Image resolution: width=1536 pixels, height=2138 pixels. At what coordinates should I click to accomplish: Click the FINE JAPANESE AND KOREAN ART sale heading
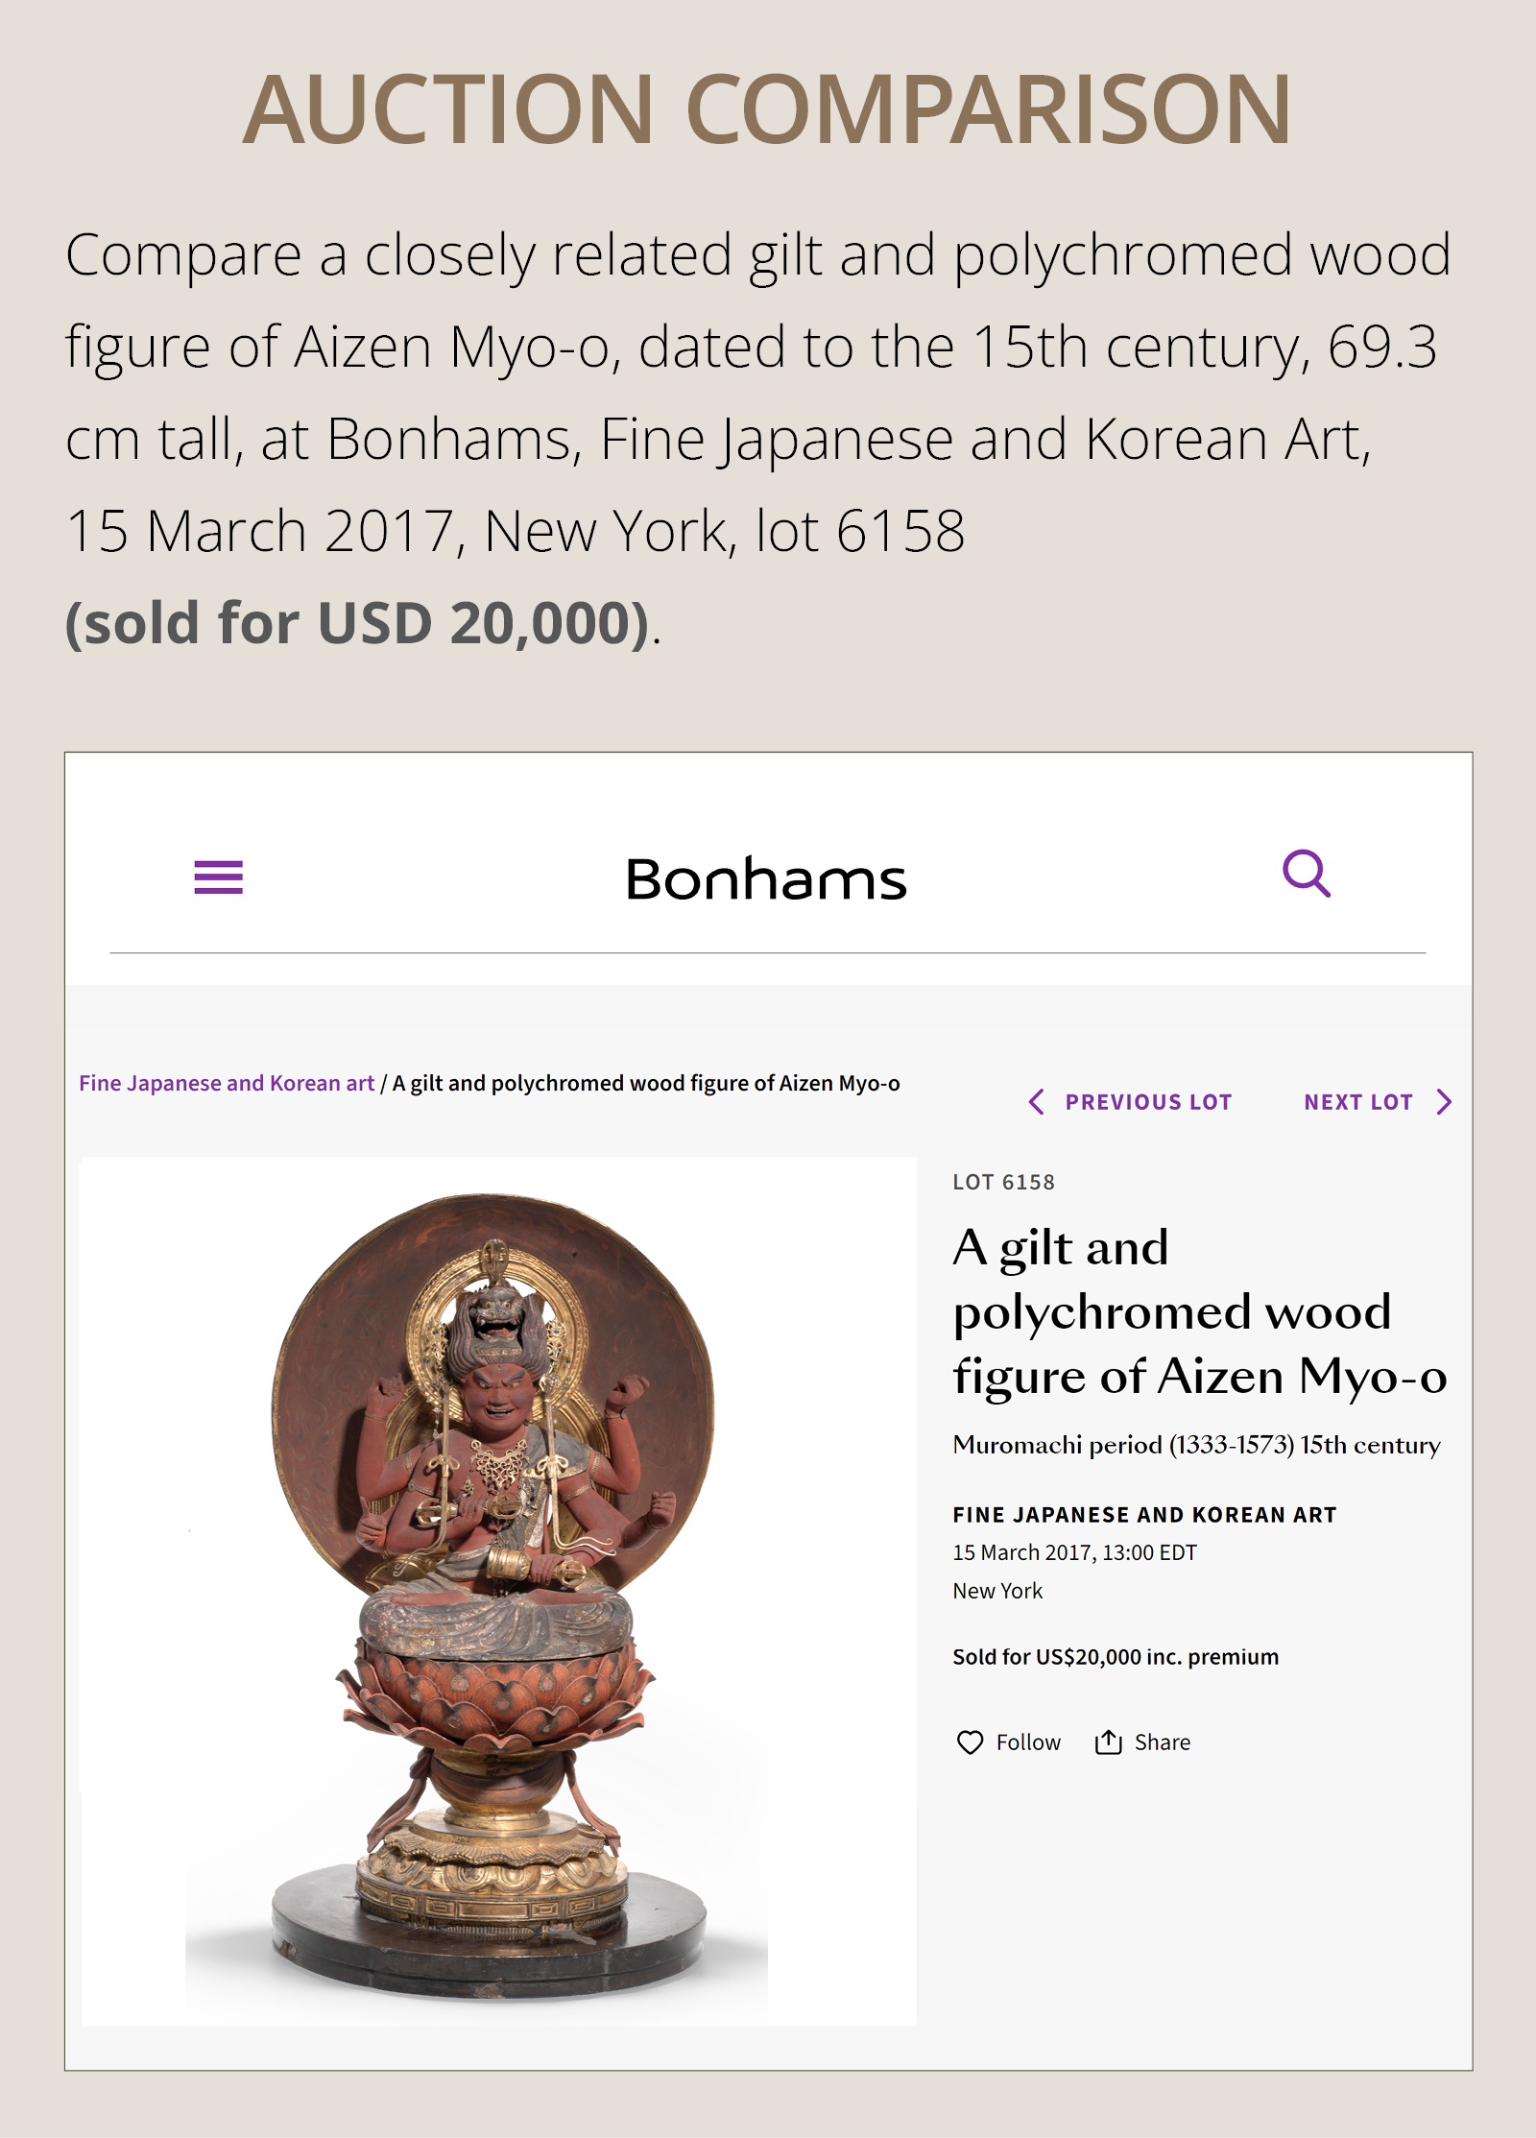coord(1144,1515)
